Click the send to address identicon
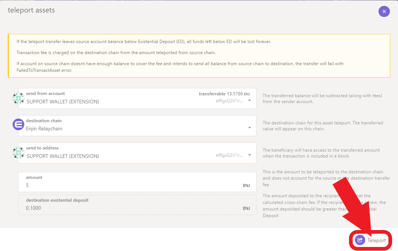398x251 pixels. tap(18, 152)
